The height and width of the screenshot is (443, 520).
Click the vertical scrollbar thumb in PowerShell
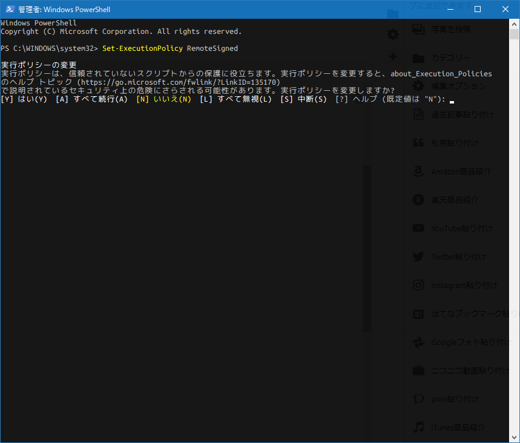514,34
